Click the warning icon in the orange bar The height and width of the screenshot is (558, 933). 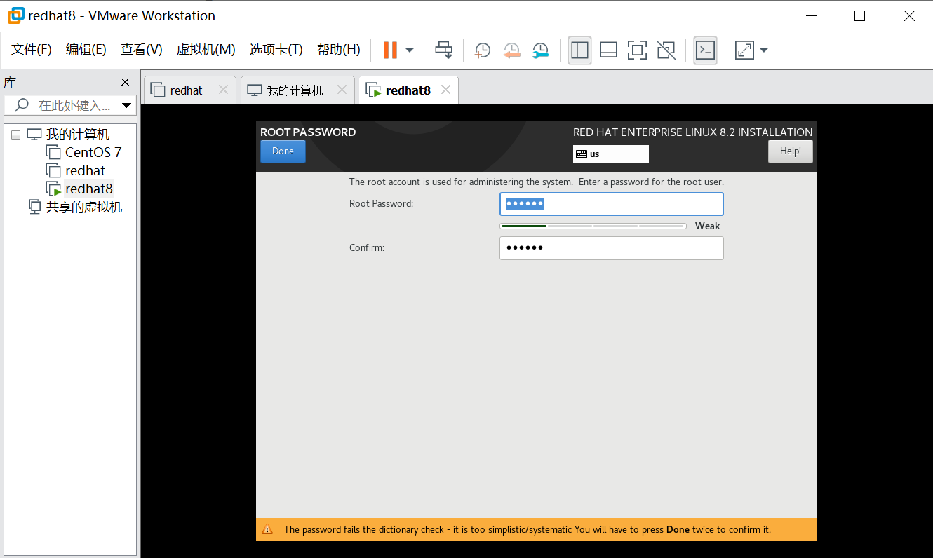coord(267,529)
